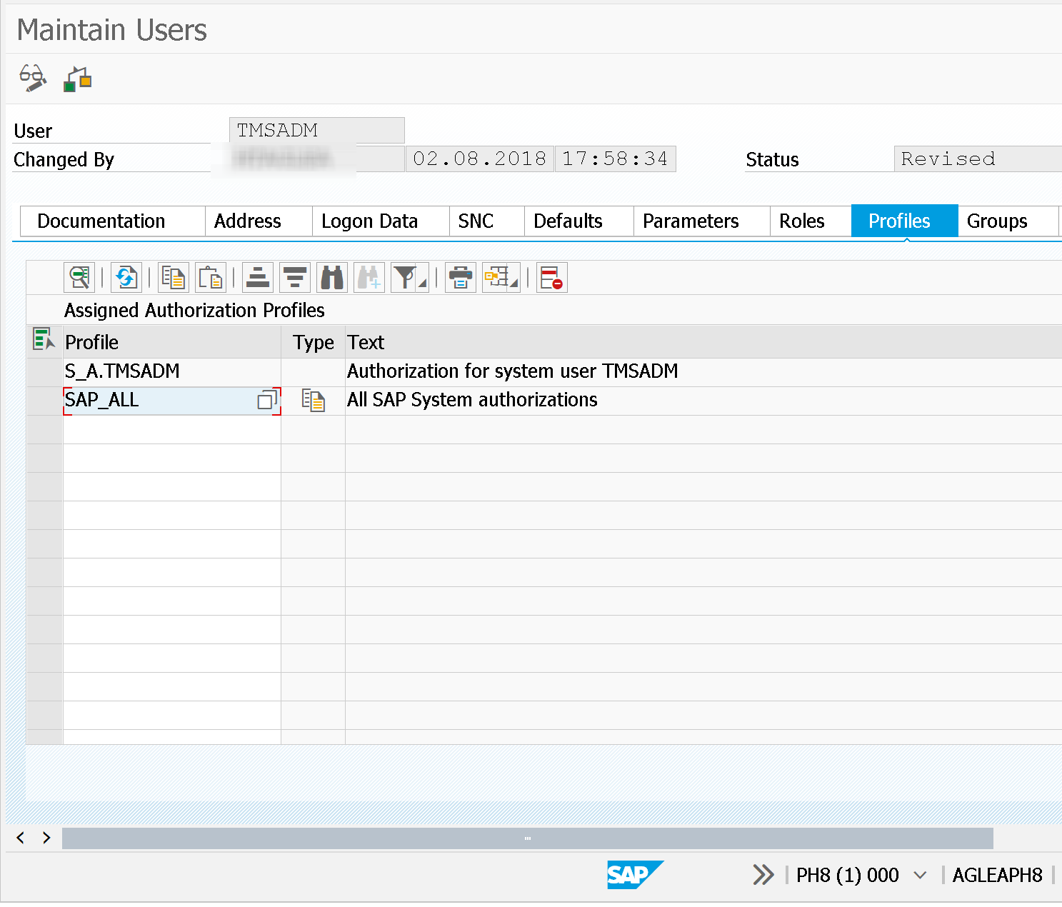
Task: Open Details magnifier icon in ALV toolbar
Action: point(79,277)
